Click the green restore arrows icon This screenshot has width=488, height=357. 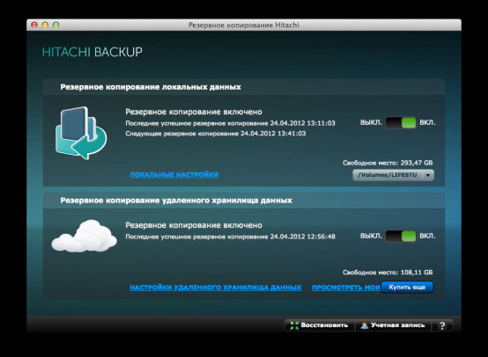coord(294,325)
